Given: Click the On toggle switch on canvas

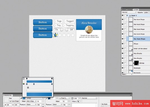Looking at the screenshot, I should [x=59, y=30].
